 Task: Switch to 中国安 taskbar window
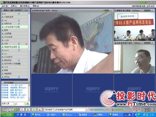[x=100, y=115]
